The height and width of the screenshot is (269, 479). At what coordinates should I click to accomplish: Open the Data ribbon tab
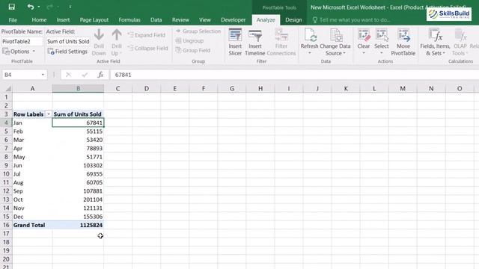pyautogui.click(x=156, y=20)
